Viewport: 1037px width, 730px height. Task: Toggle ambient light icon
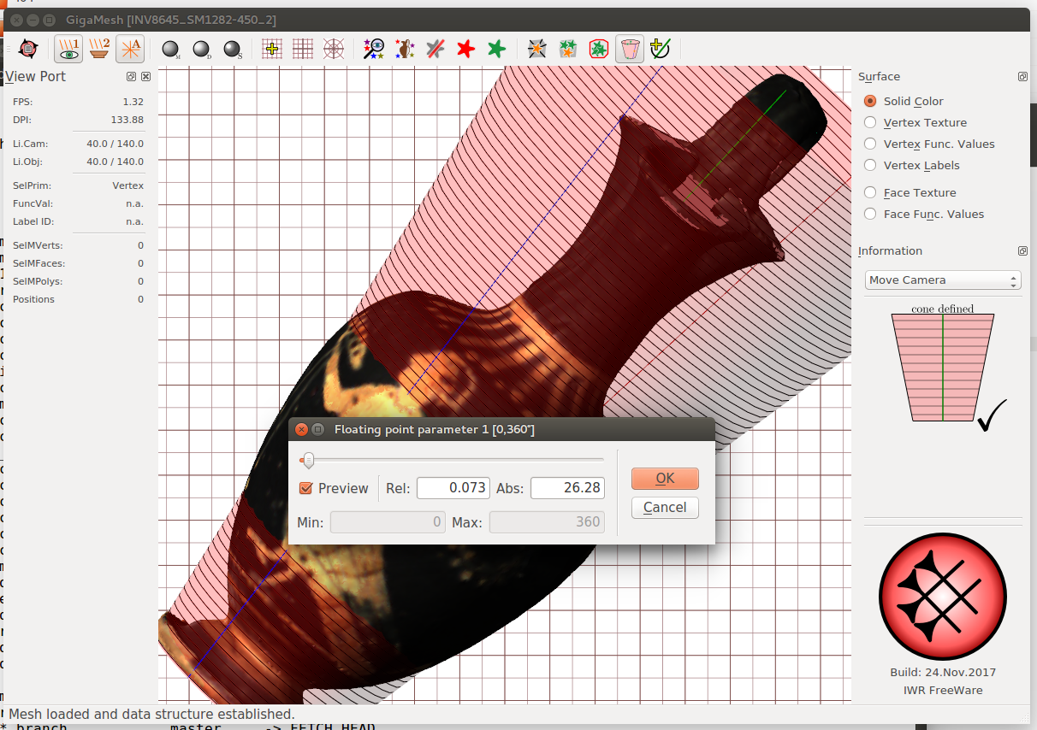point(130,50)
